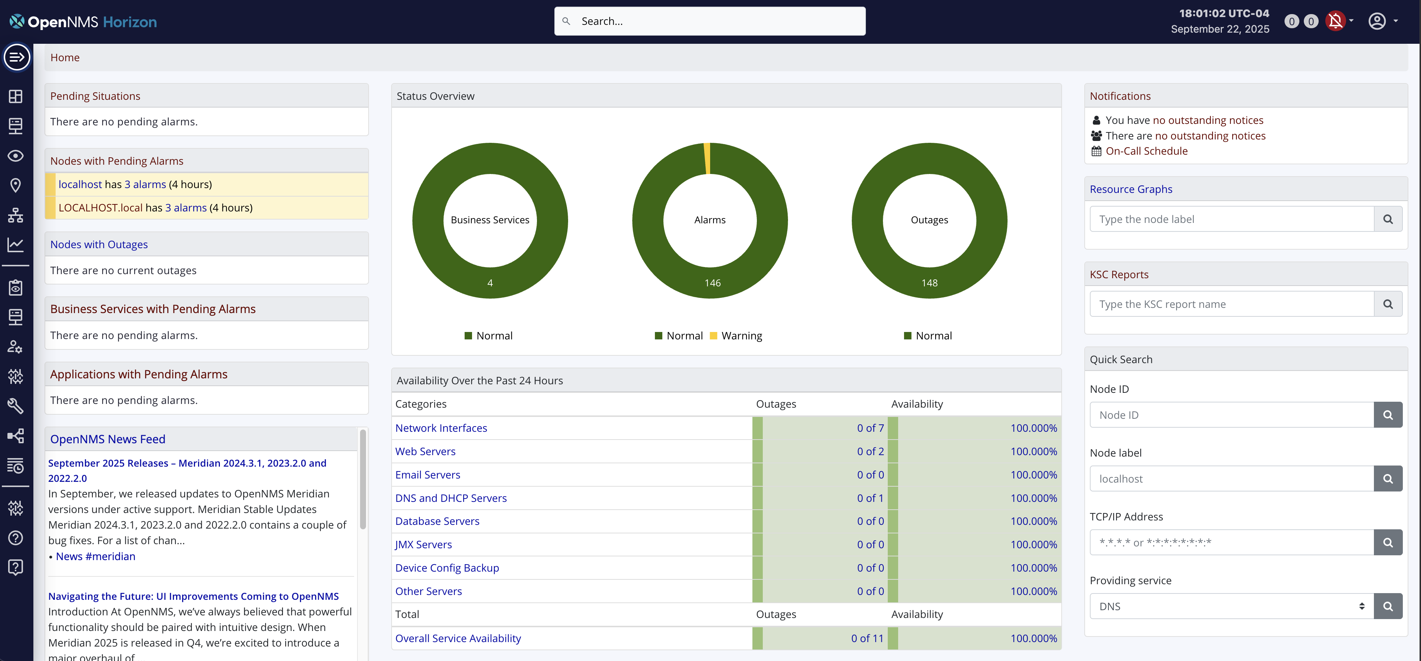This screenshot has width=1421, height=661.
Task: Open the Dashboards grid icon in sidebar
Action: 16,96
